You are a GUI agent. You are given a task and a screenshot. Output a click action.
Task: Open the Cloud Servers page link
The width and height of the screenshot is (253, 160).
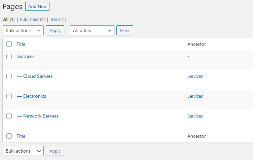coord(38,76)
